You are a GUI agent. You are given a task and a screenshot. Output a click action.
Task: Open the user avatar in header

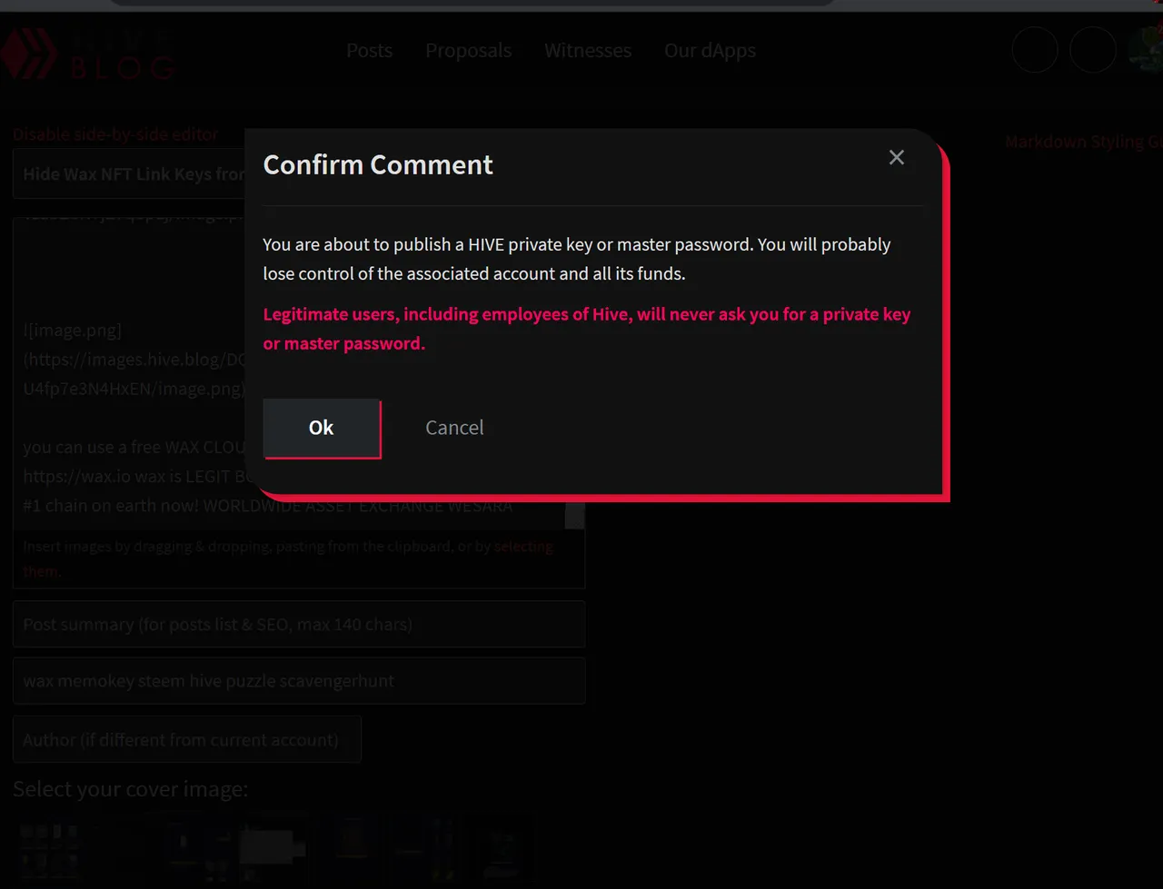tap(1147, 50)
